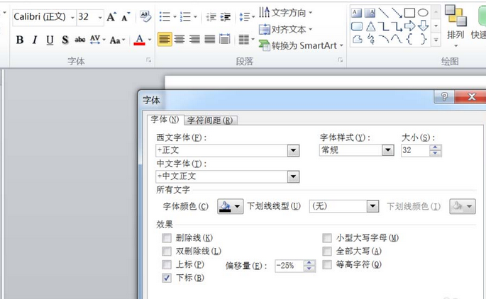Clear all formatting eraser icon
The image size is (486, 299).
click(x=145, y=16)
